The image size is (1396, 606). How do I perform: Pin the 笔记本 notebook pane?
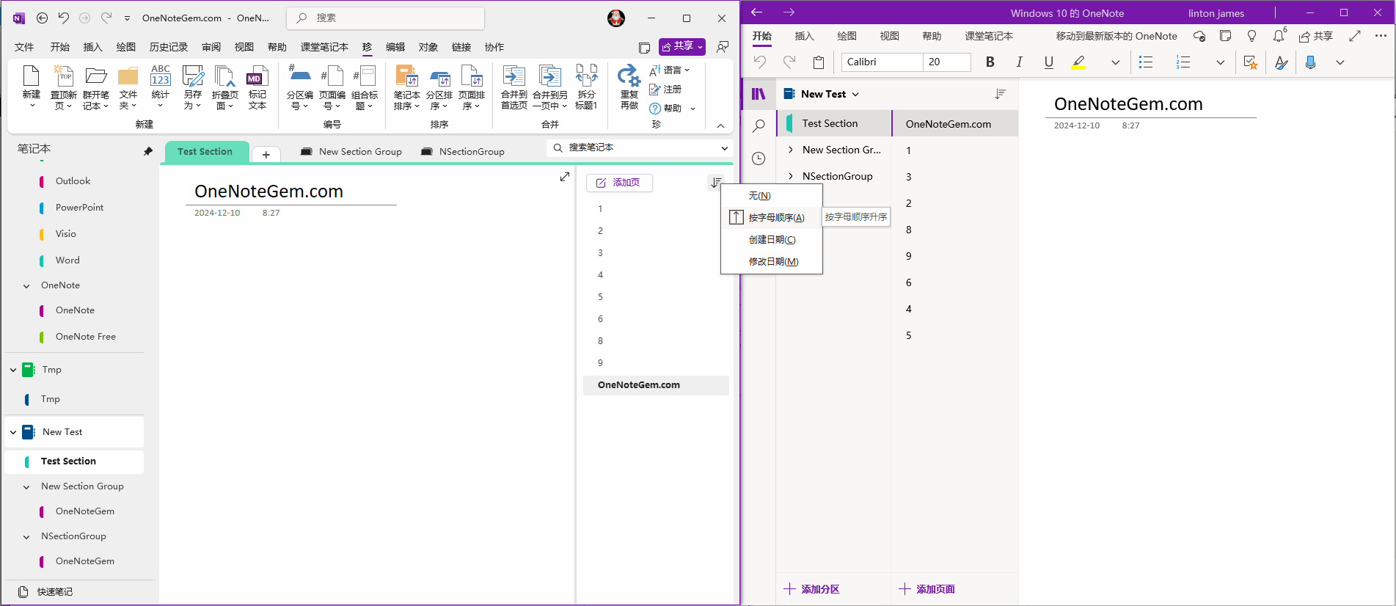point(148,151)
